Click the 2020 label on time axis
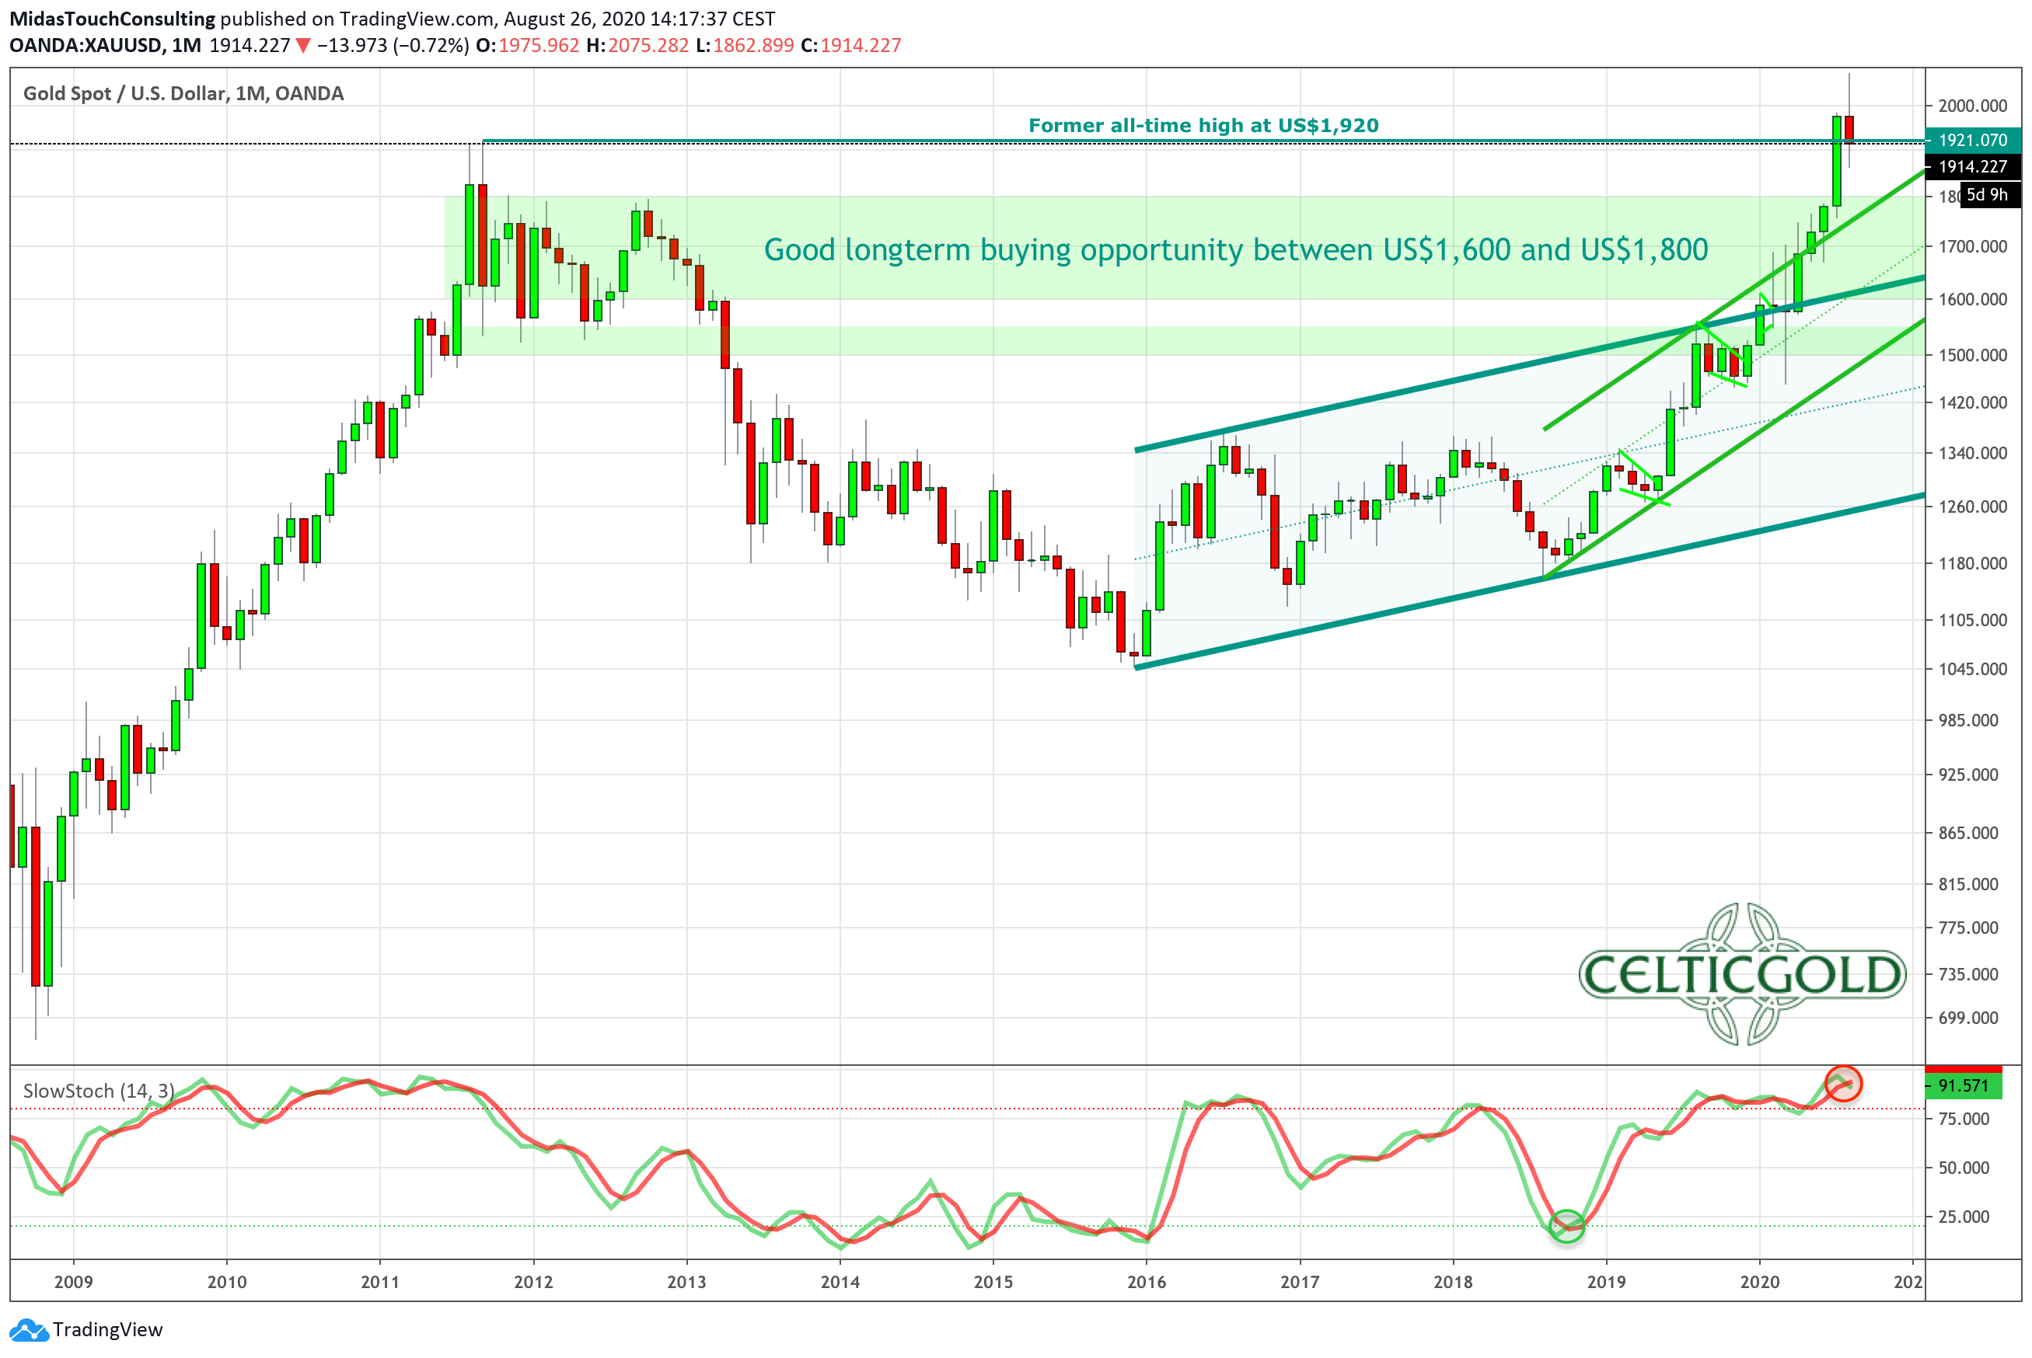2032x1358 pixels. coord(1759,1282)
